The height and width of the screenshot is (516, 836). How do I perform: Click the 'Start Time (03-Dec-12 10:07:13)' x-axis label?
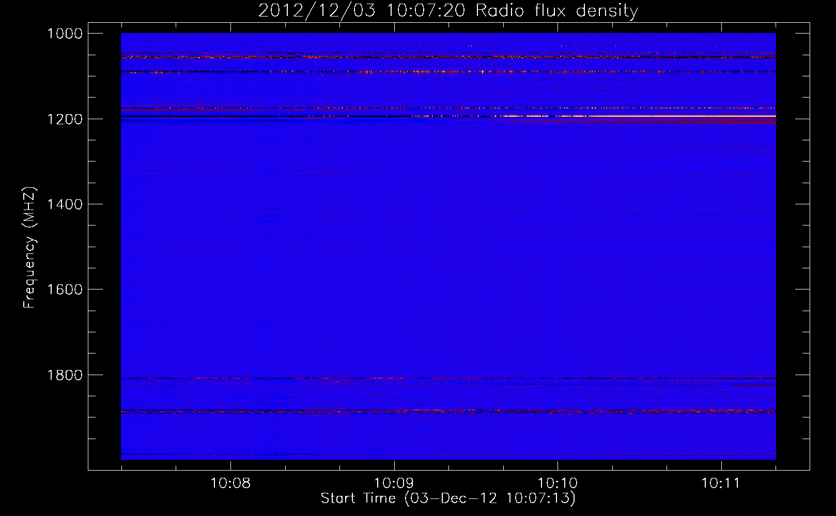coord(448,498)
